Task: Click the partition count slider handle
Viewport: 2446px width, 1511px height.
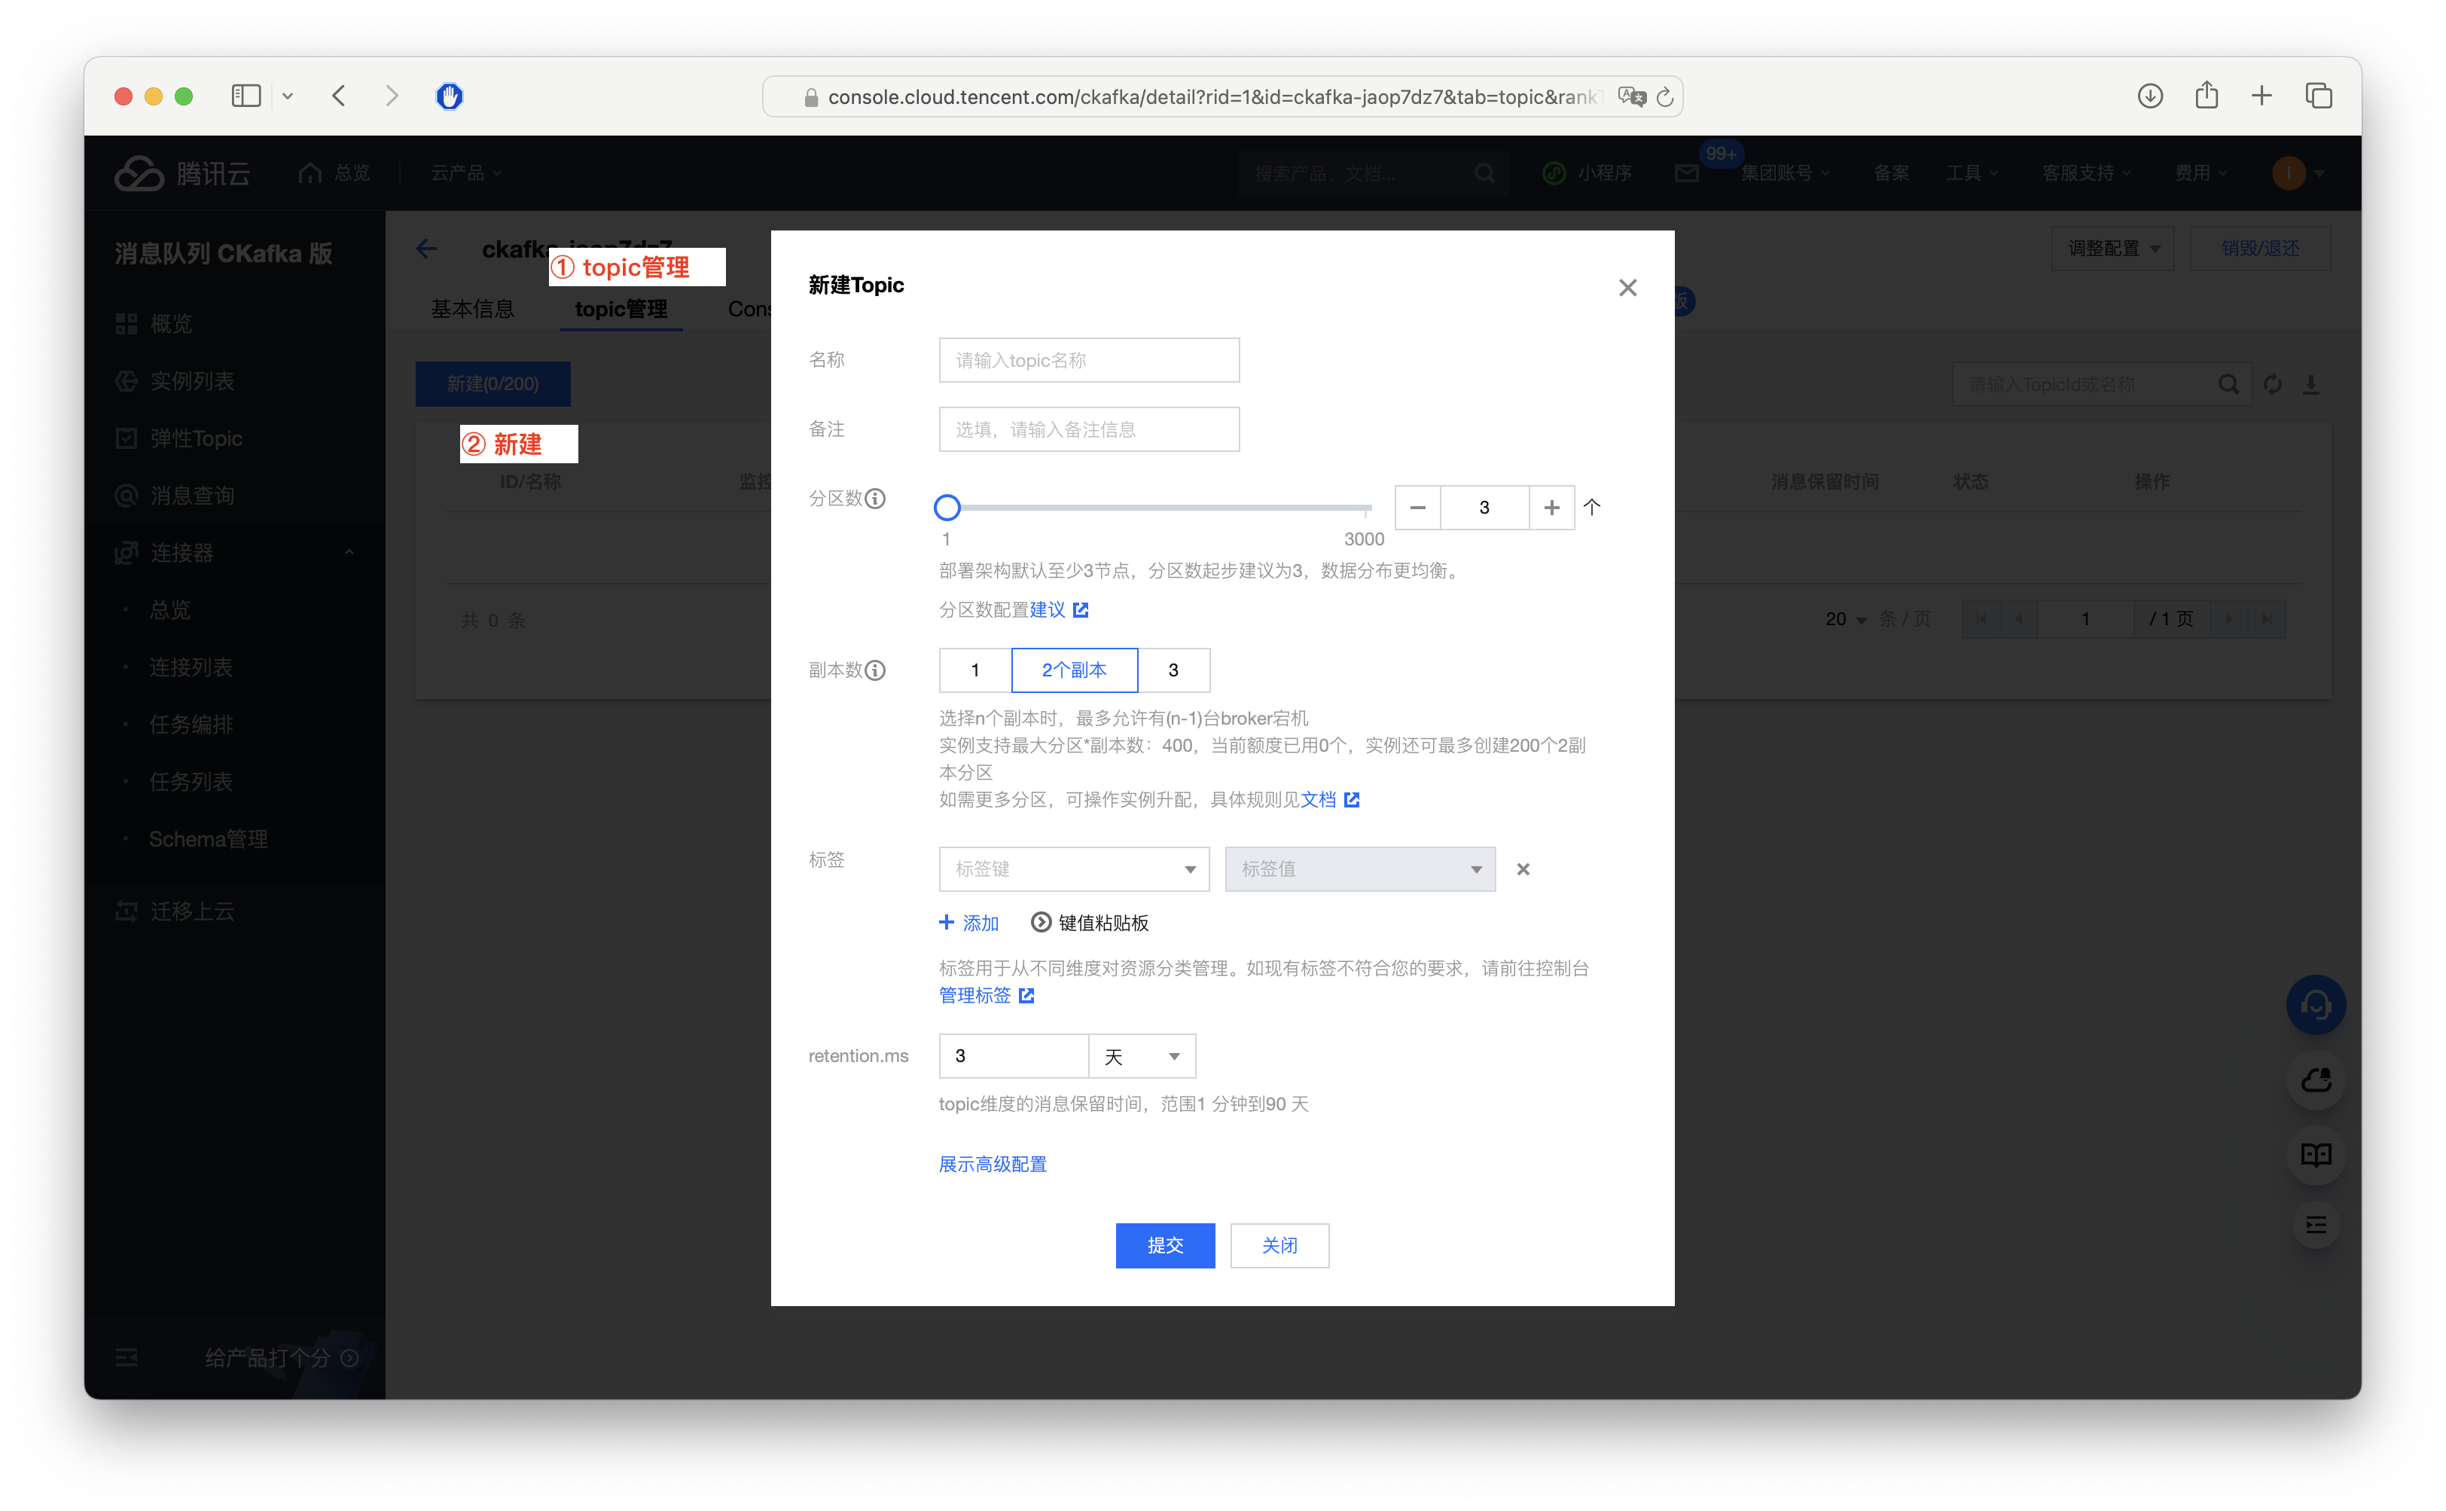Action: pyautogui.click(x=947, y=508)
